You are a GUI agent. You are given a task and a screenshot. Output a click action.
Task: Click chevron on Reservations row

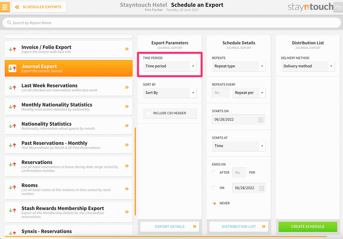(127, 166)
